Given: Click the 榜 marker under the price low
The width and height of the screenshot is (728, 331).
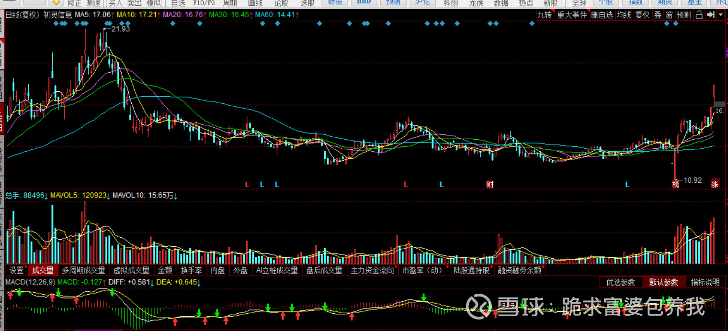Looking at the screenshot, I should tap(676, 184).
